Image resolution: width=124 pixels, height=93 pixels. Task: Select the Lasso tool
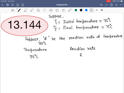pos(44,10)
